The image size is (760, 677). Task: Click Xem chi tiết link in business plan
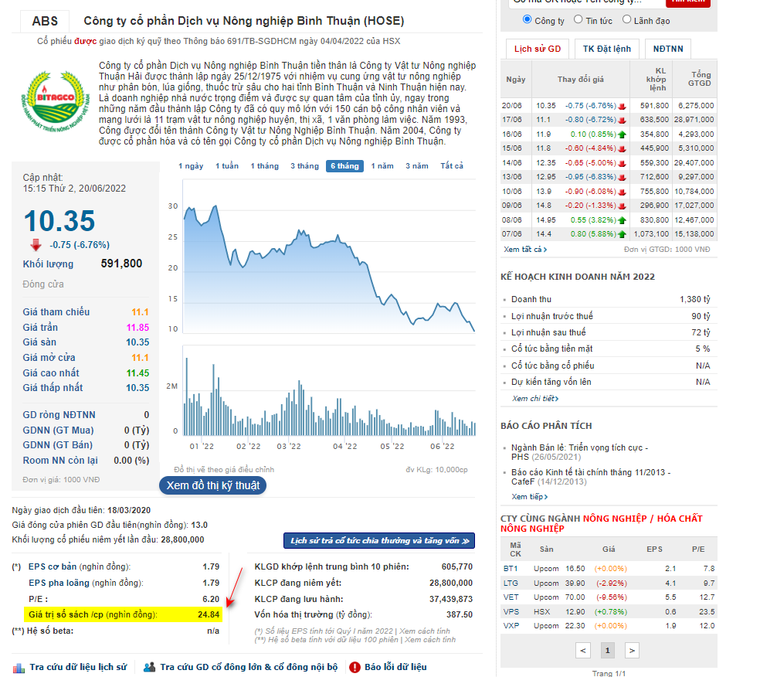coord(535,399)
